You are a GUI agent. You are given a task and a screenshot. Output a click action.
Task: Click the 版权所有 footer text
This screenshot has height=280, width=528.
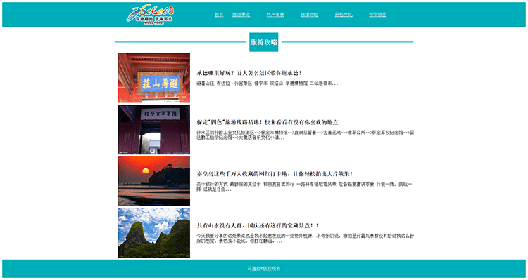(x=264, y=269)
